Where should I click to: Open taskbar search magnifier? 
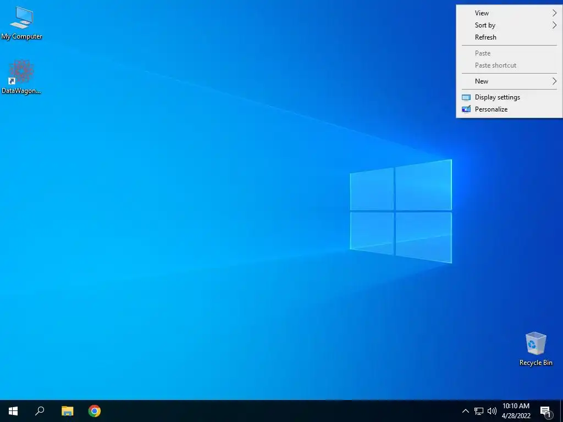point(40,411)
